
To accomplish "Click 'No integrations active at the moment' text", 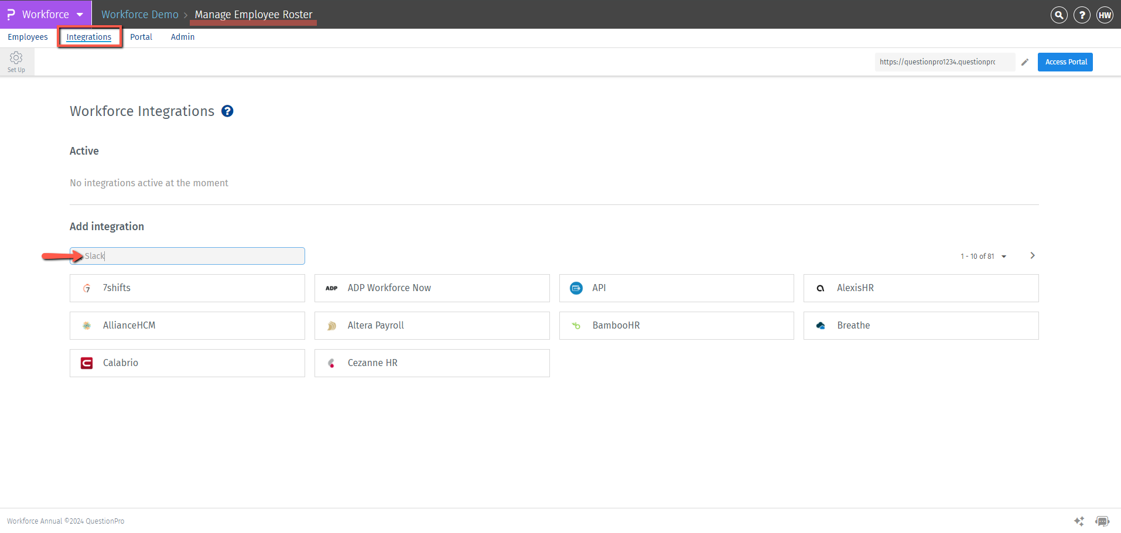I will 149,183.
